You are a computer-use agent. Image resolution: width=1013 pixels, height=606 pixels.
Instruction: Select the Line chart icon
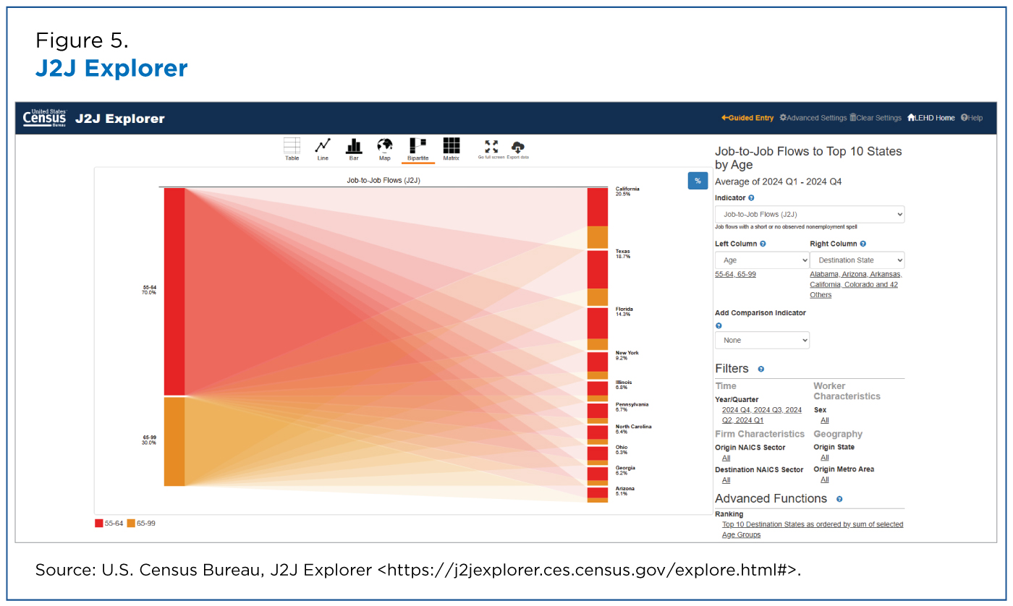tap(323, 146)
